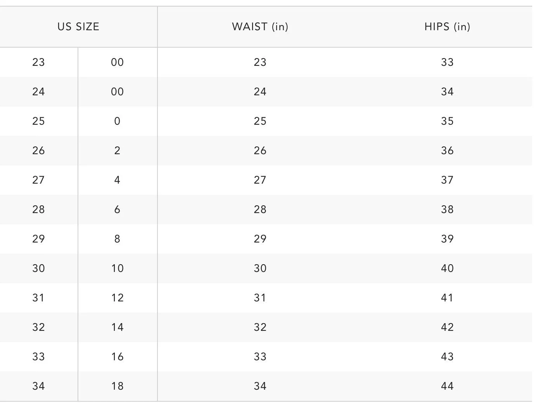The height and width of the screenshot is (406, 536).
Task: Select the hips value 40 cell
Action: (447, 268)
